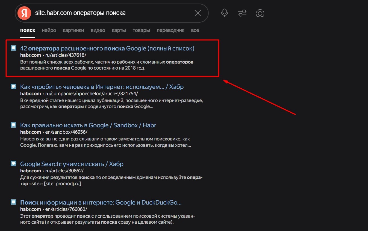Focus the search query input field
Image resolution: width=368 pixels, height=231 pixels.
(109, 13)
